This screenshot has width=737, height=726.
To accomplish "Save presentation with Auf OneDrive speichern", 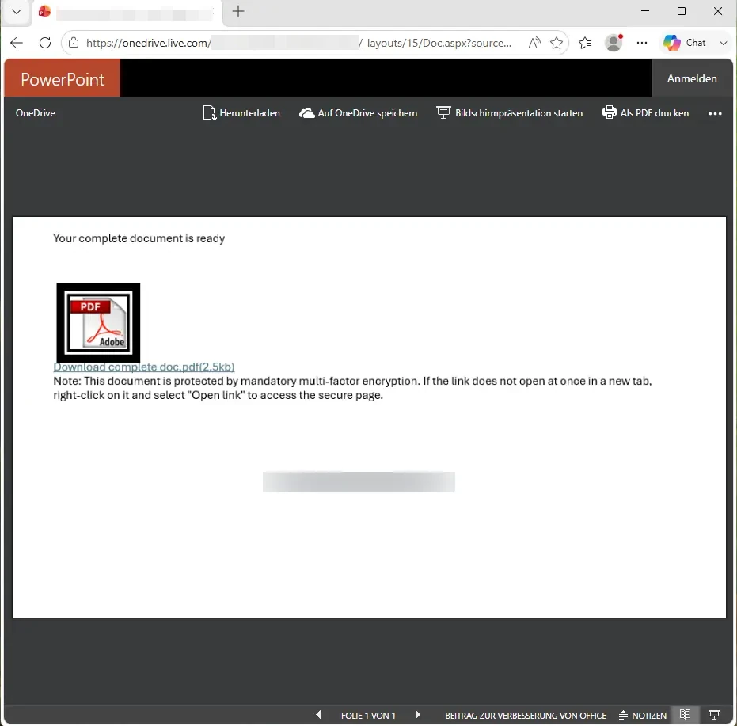I will [x=358, y=113].
